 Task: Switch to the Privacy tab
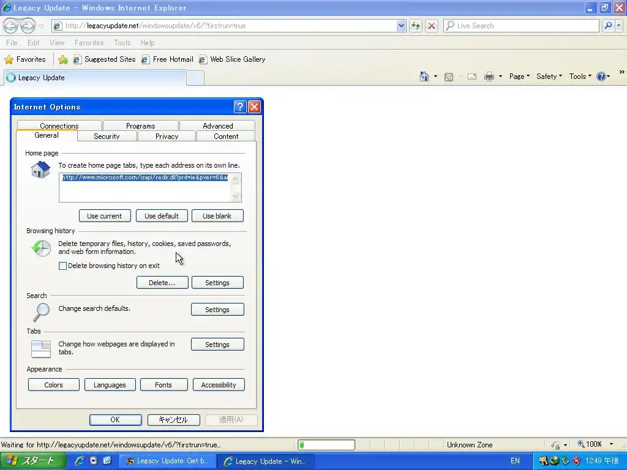tap(167, 136)
